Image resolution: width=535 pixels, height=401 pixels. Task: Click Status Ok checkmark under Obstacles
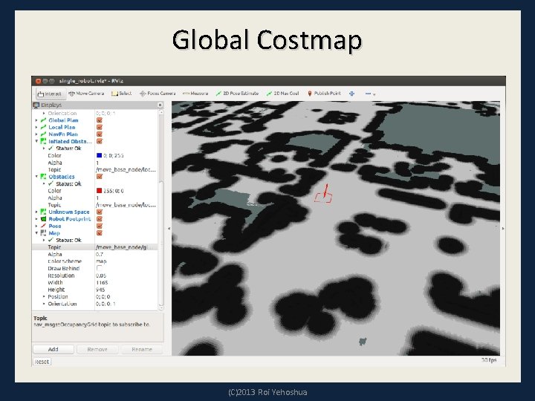point(51,184)
